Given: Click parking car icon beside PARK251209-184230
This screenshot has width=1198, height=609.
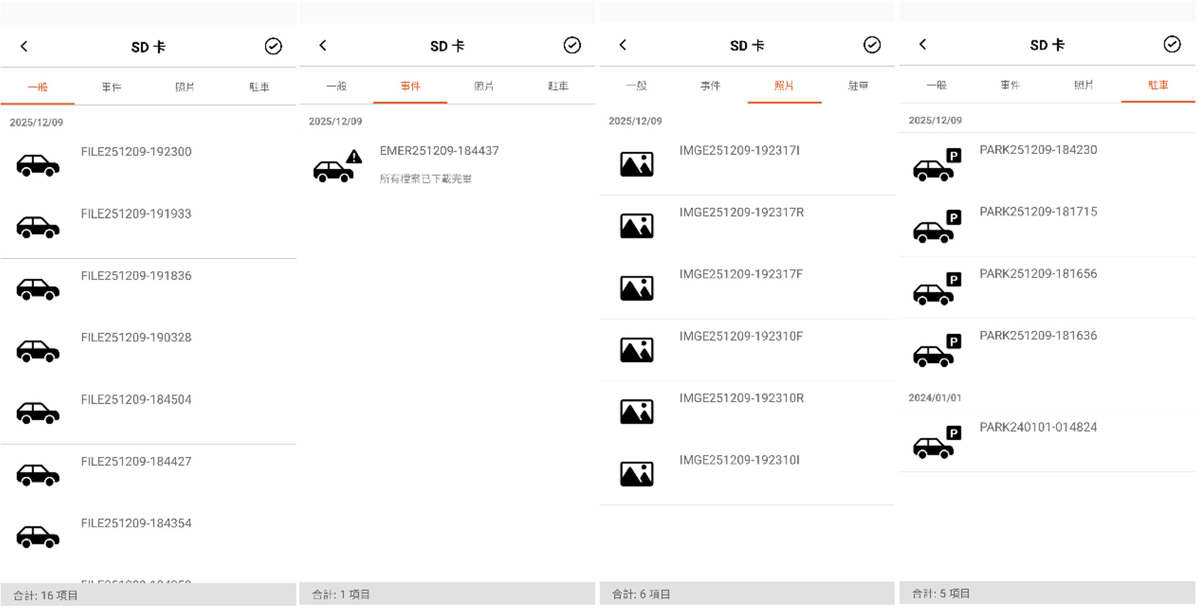Looking at the screenshot, I should click(936, 165).
